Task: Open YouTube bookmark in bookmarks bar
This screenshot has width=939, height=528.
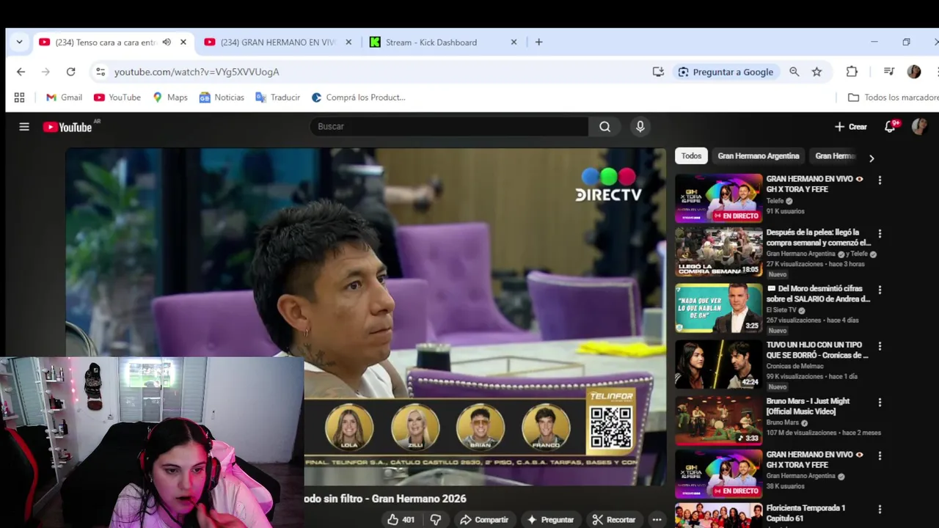Action: pyautogui.click(x=117, y=97)
